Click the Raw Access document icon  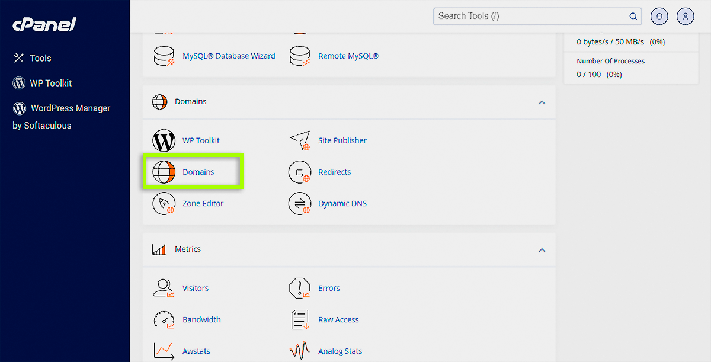click(x=300, y=320)
